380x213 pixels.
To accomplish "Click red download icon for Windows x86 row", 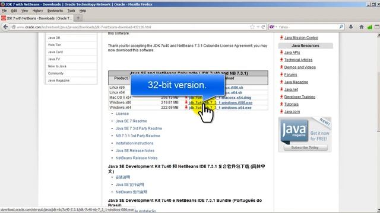I will pos(186,102).
